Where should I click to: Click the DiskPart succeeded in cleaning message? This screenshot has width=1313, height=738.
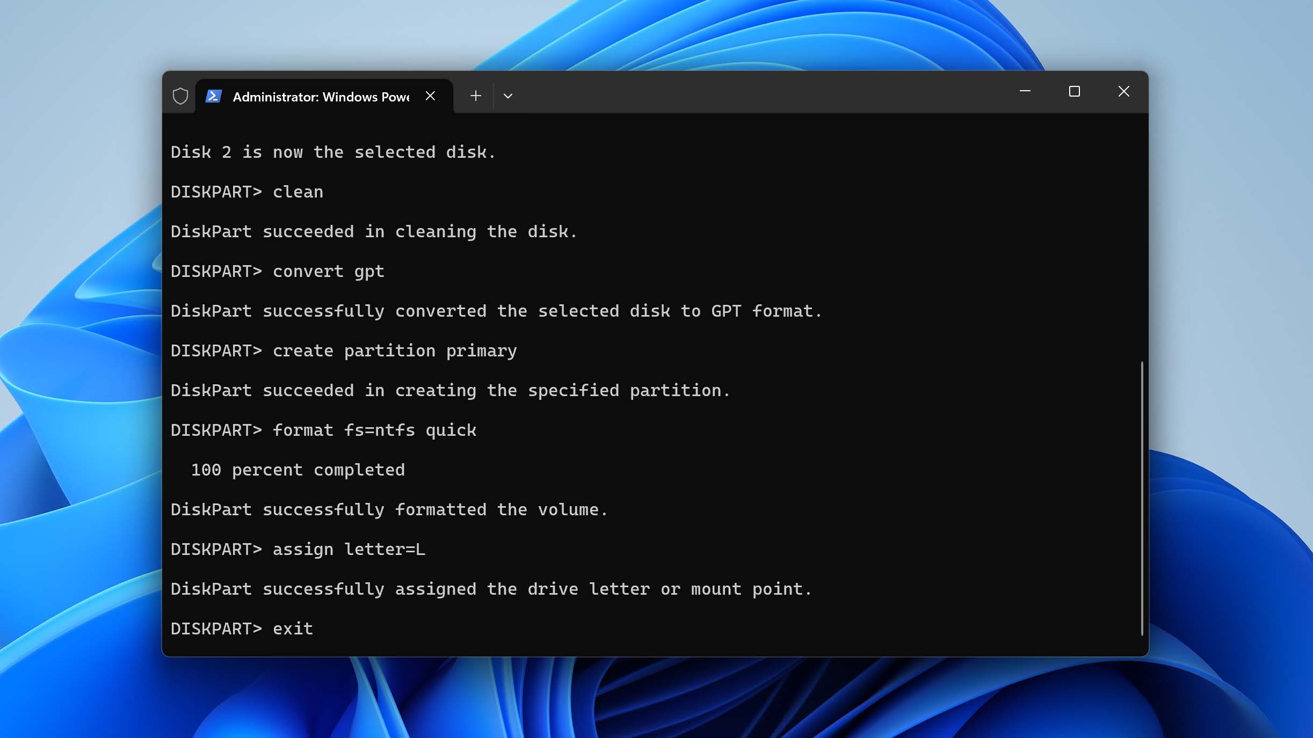(x=373, y=231)
